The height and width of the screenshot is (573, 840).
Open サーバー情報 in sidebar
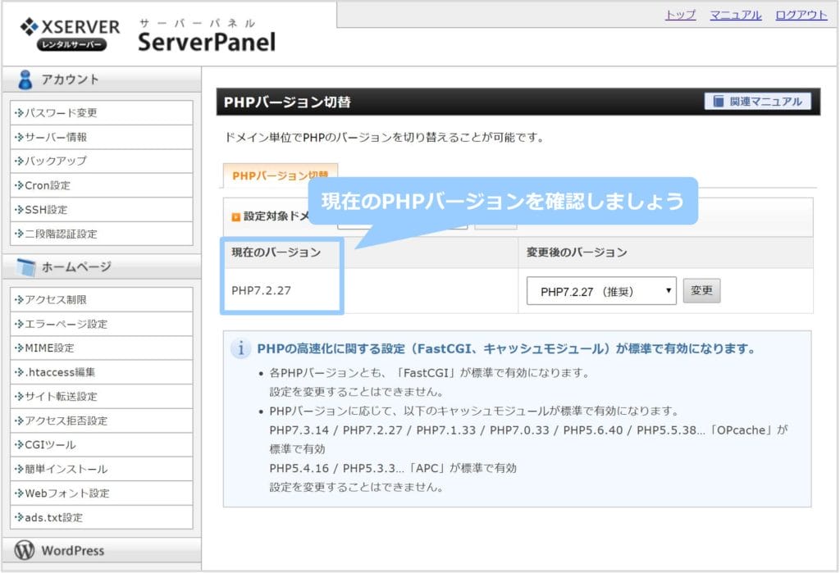pyautogui.click(x=101, y=137)
